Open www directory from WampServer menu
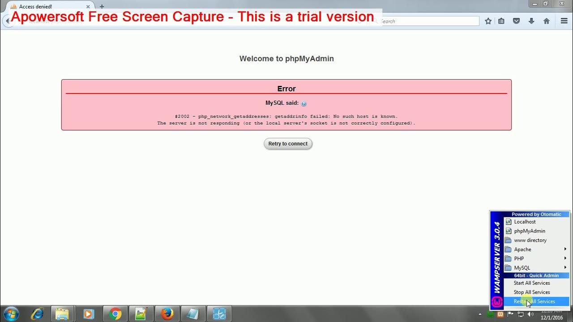This screenshot has height=322, width=573. 536,240
